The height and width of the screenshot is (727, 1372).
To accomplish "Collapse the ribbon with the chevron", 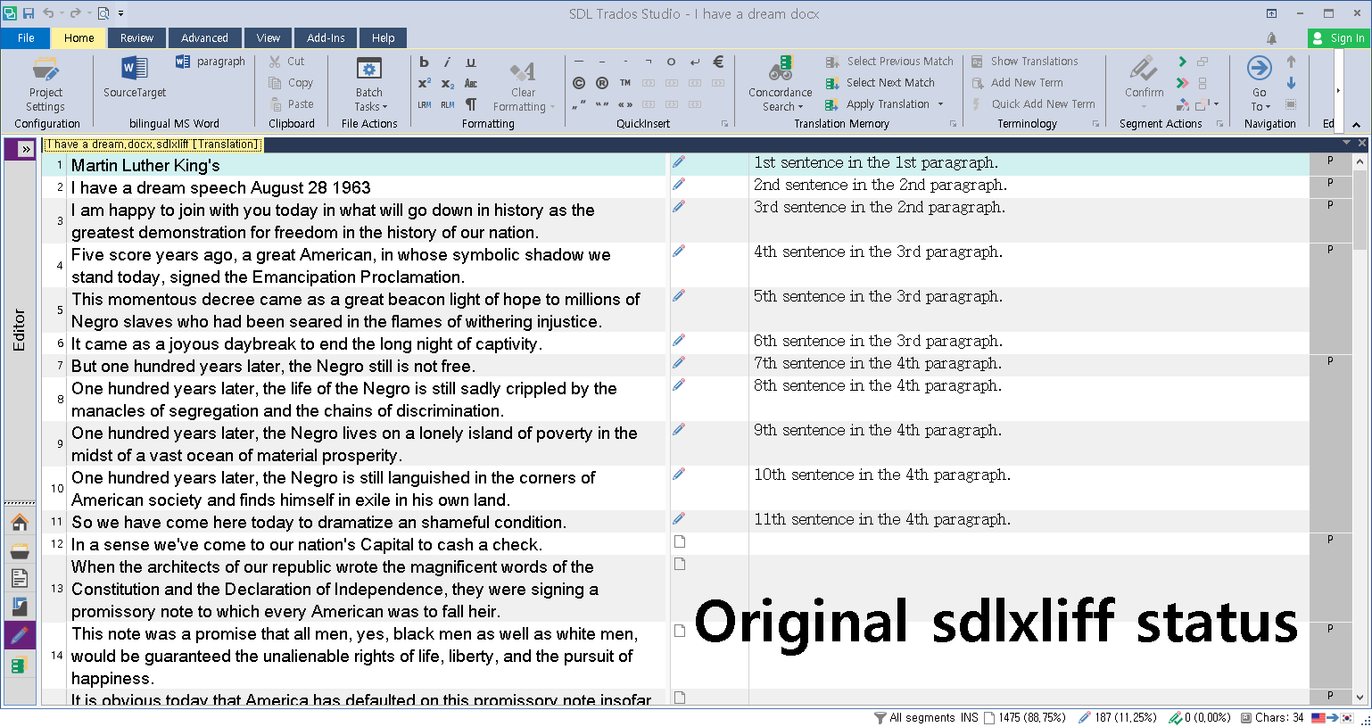I will (1357, 125).
